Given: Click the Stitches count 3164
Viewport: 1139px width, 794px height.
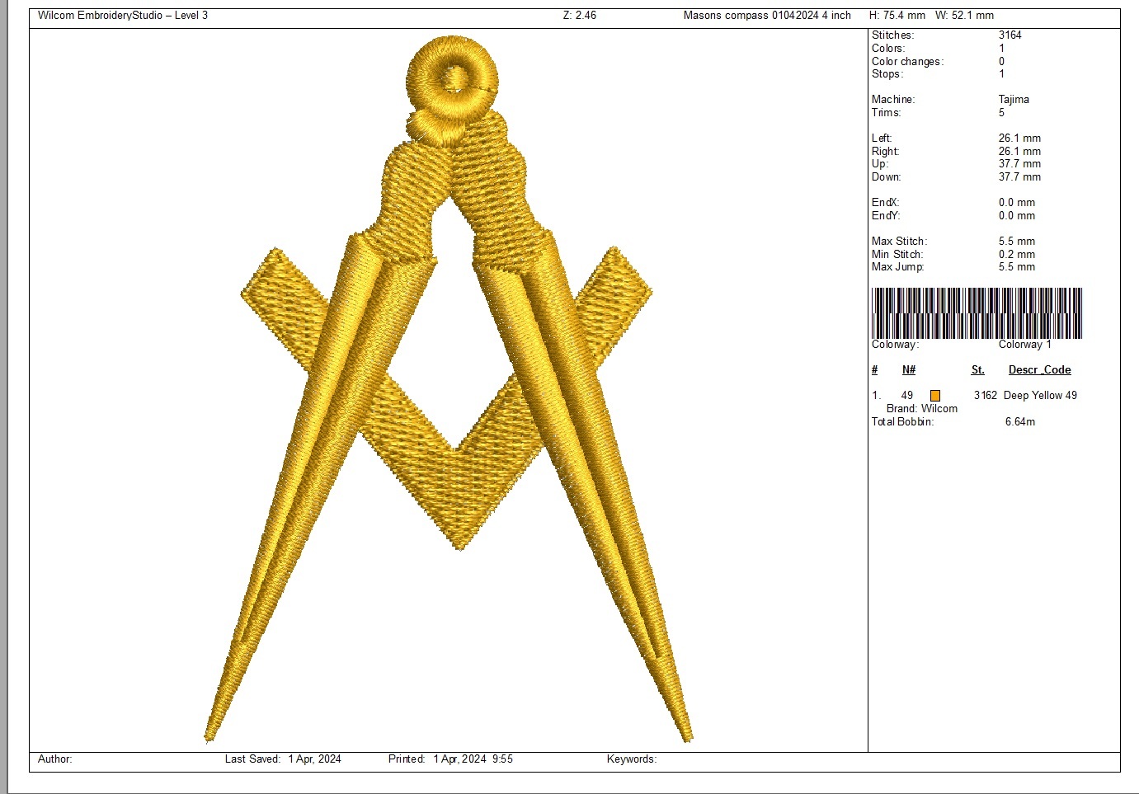Looking at the screenshot, I should [1010, 35].
